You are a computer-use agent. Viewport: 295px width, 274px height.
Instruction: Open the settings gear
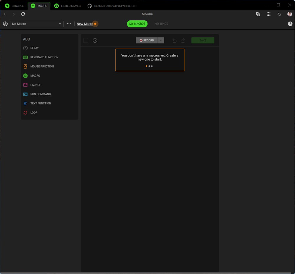pyautogui.click(x=279, y=14)
